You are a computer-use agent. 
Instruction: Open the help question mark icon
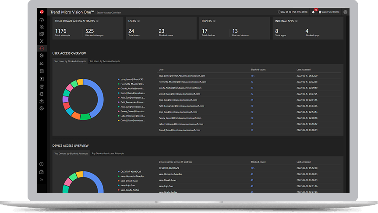pos(42,164)
